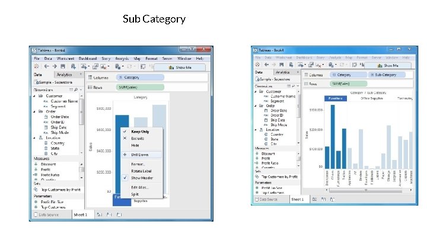Click Clear Sheet icon in left window toolbar
Viewport: 427px width, 240px height.
pyautogui.click(x=103, y=66)
